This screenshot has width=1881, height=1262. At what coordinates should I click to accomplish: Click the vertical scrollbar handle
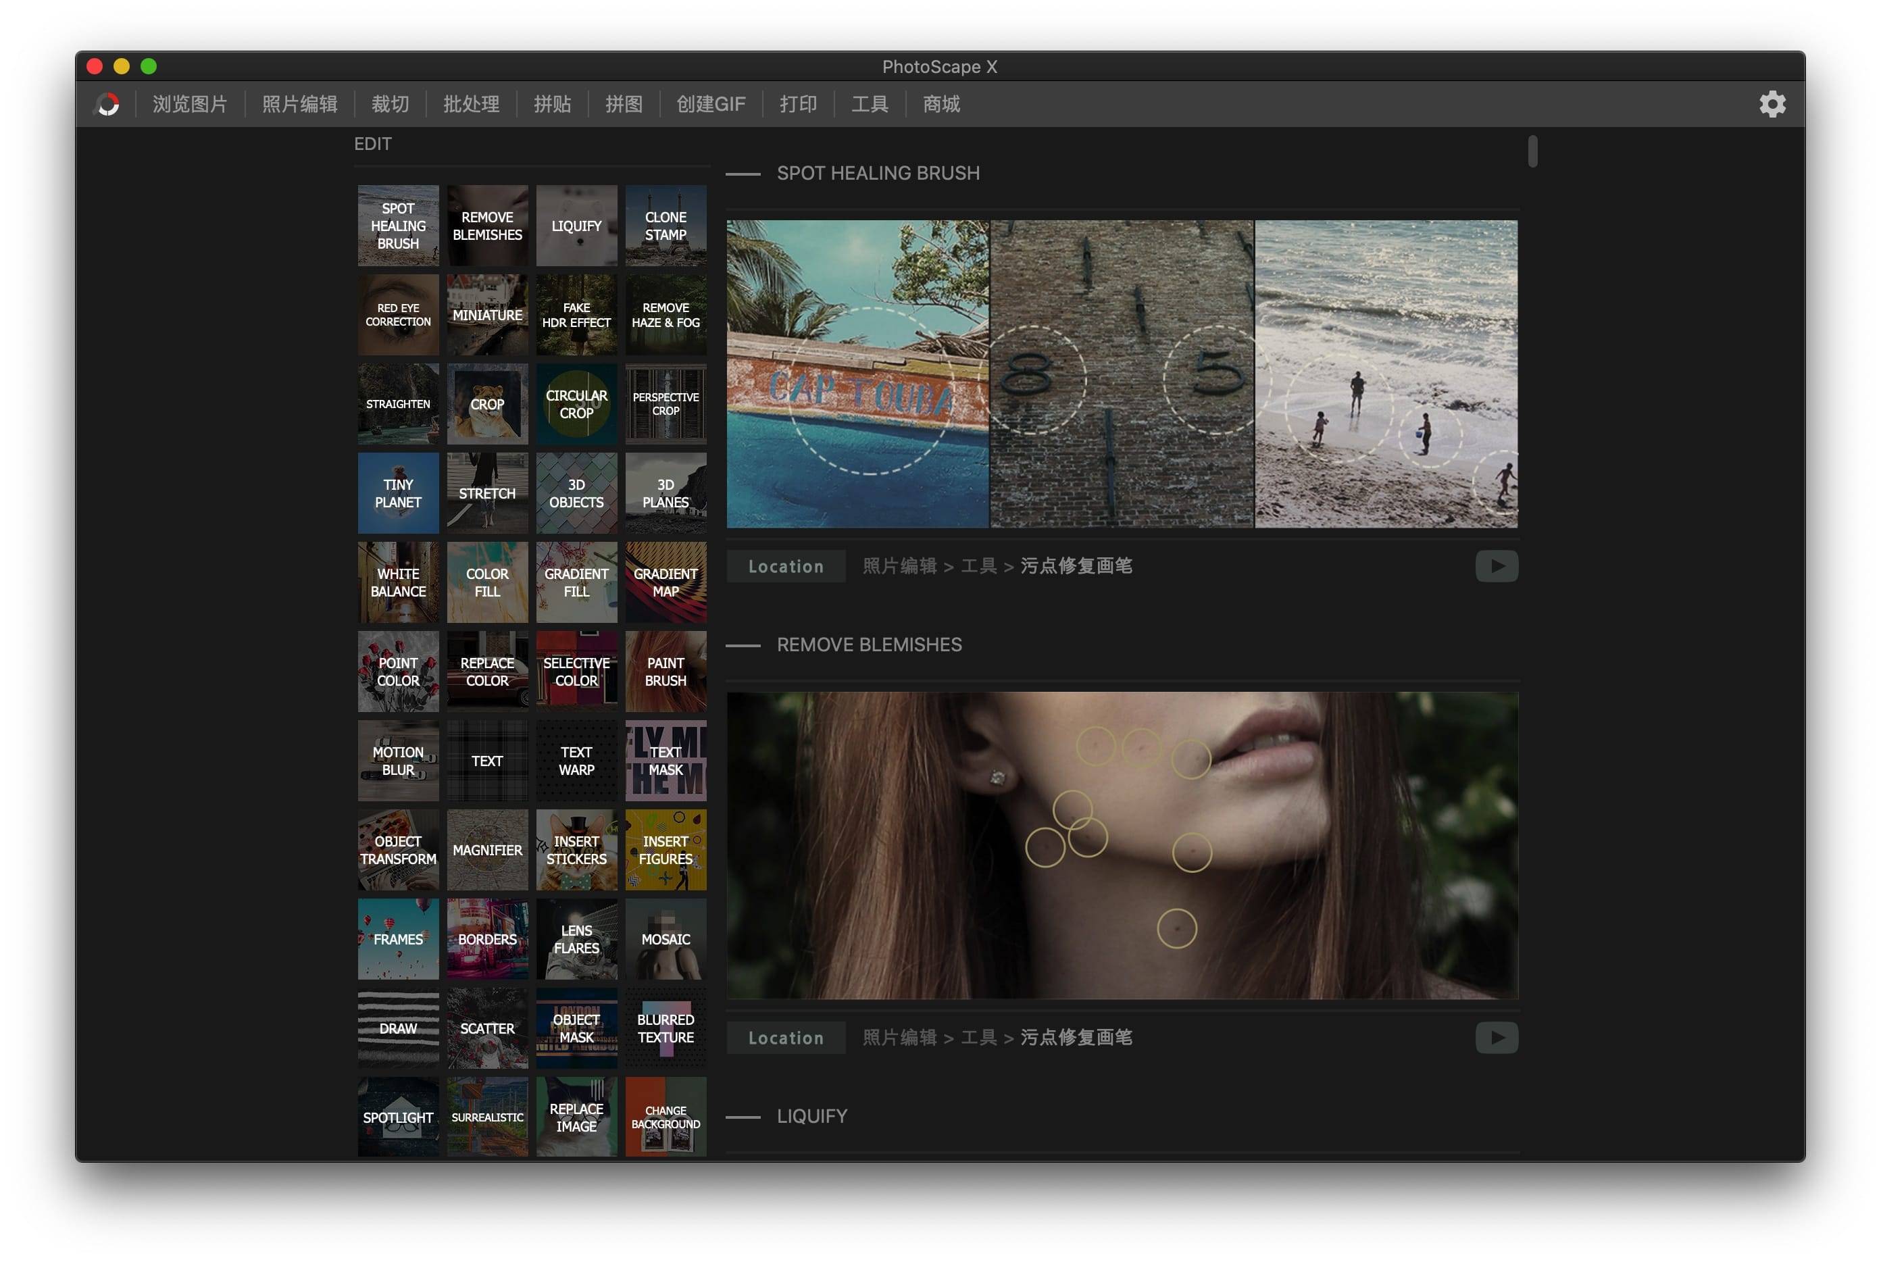coord(1532,151)
